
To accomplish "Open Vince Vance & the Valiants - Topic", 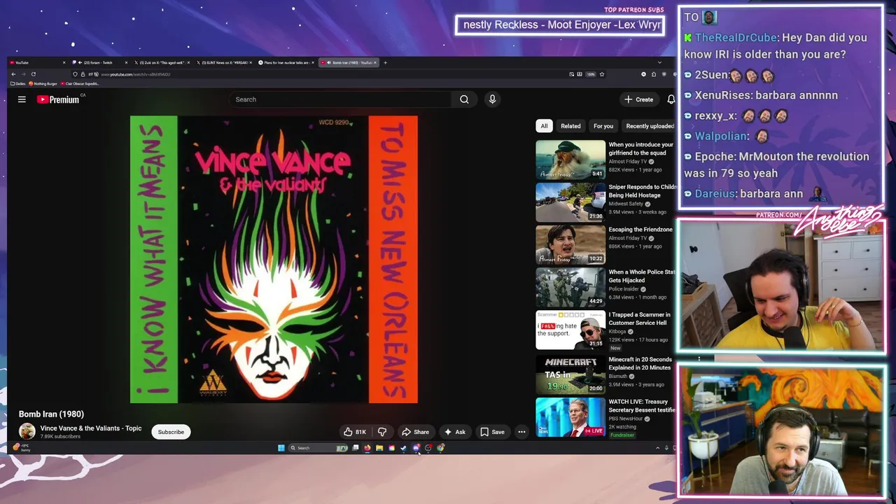I will click(91, 428).
